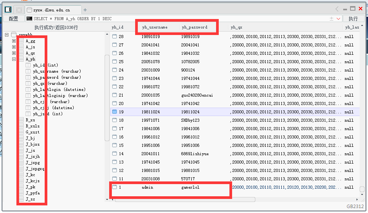This screenshot has width=368, height=213.
Task: Open the red query history dropdown arrow
Action: (x=338, y=19)
